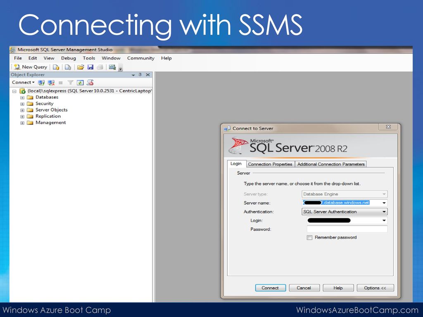The width and height of the screenshot is (423, 317).
Task: Open the Edit menu
Action: click(33, 58)
